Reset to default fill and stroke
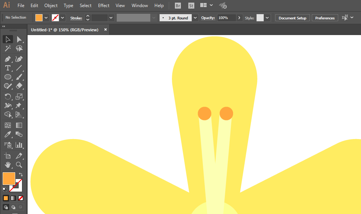 tap(4, 189)
